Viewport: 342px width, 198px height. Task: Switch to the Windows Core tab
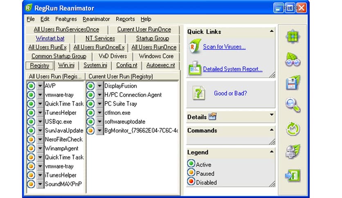(x=156, y=56)
